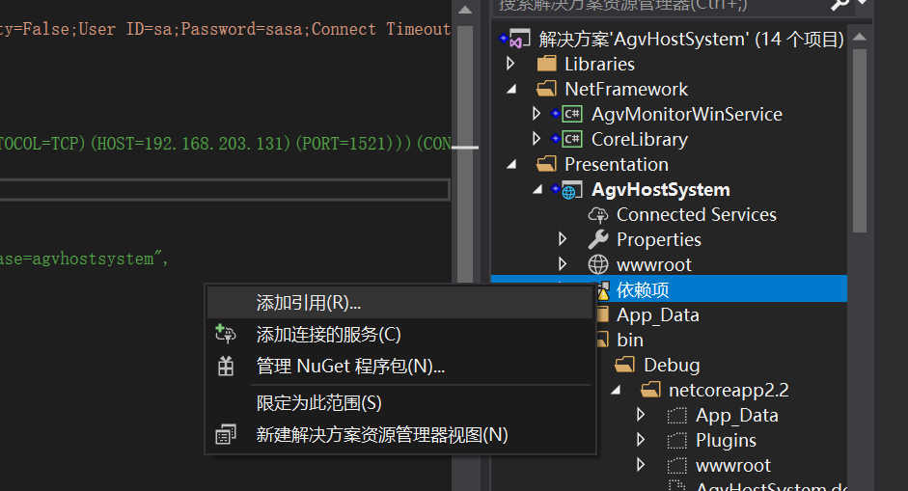Expand the Libraries folder node

tap(510, 63)
